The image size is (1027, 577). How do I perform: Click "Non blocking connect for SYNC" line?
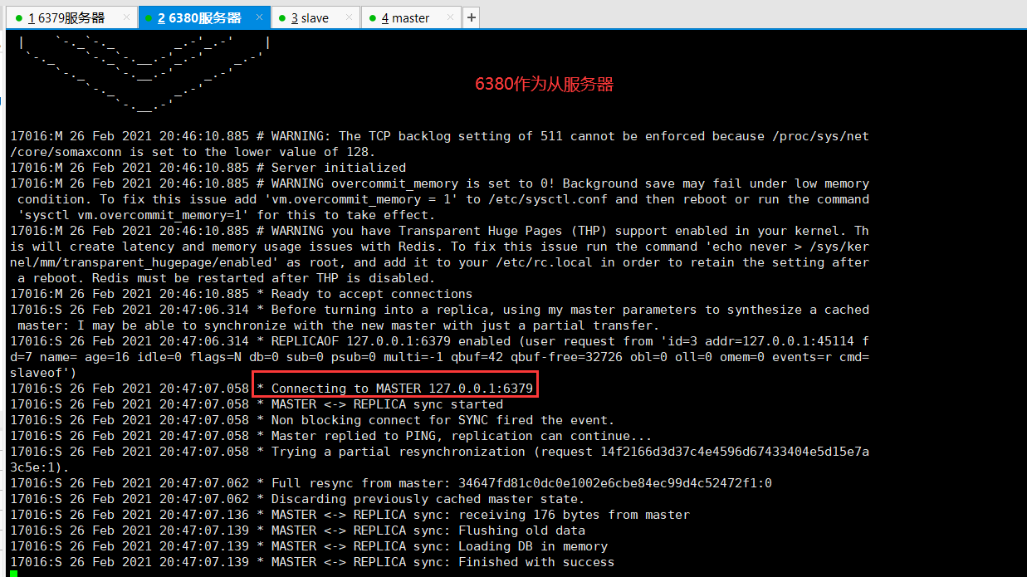[312, 420]
